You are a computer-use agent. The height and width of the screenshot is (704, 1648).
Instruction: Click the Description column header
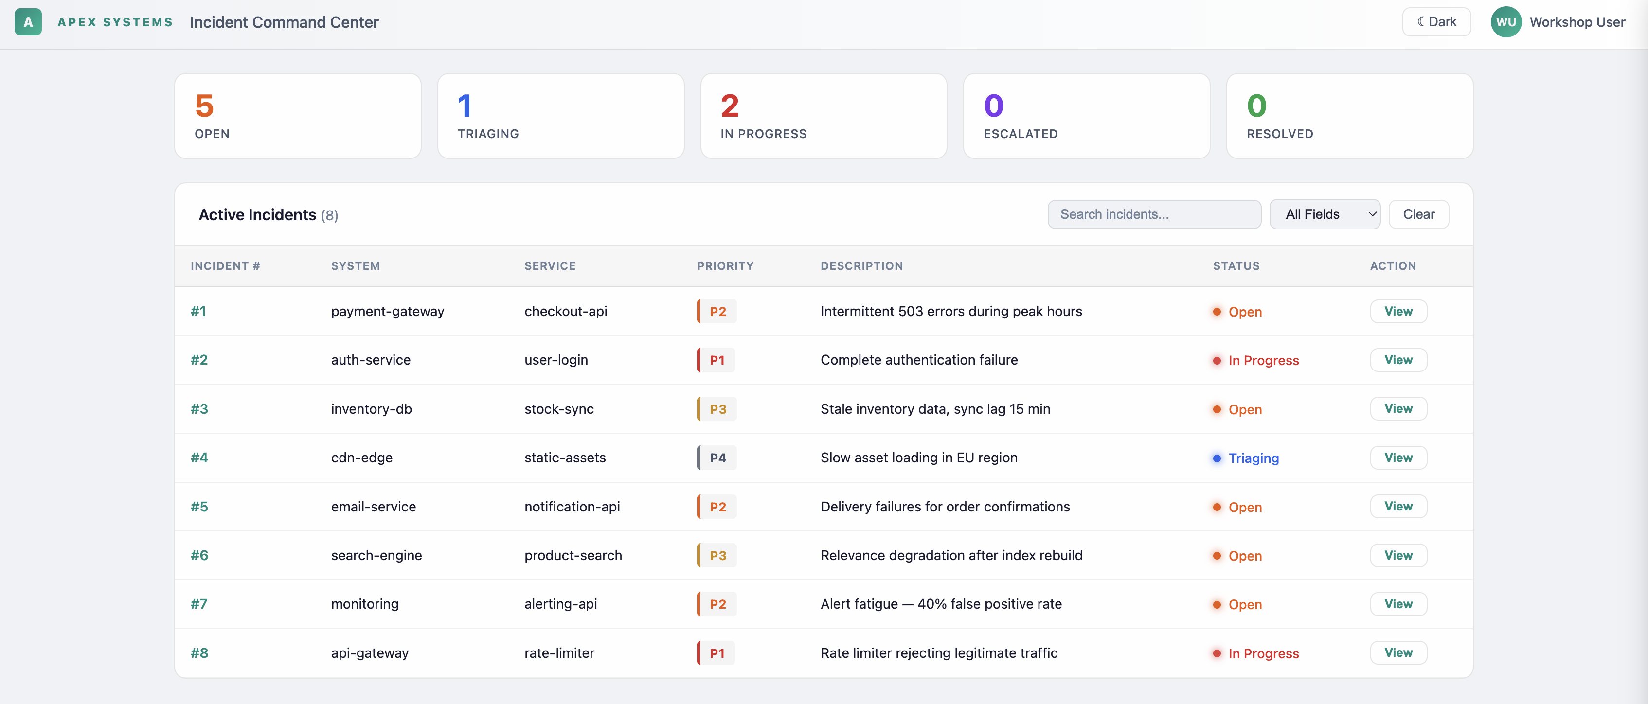tap(861, 266)
